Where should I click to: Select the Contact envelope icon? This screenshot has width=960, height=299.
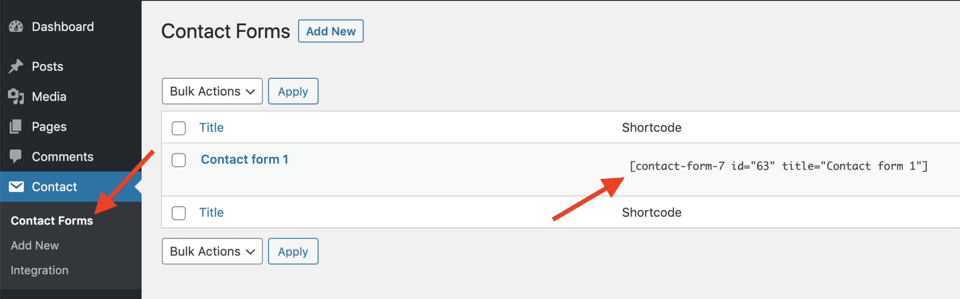17,187
